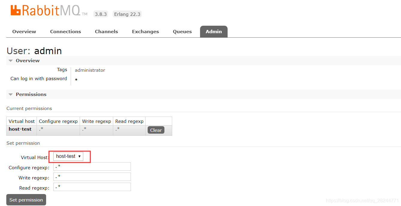Image resolution: width=401 pixels, height=206 pixels.
Task: Open the Overview tab
Action: [x=24, y=32]
